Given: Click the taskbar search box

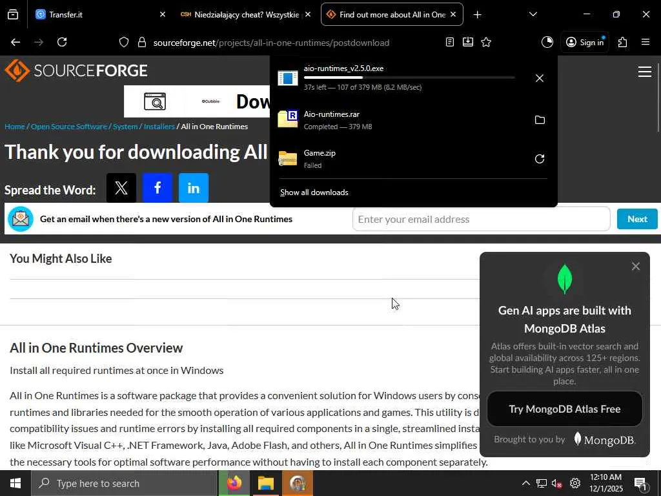Looking at the screenshot, I should (x=125, y=483).
